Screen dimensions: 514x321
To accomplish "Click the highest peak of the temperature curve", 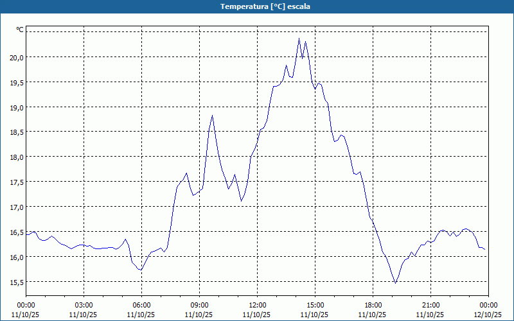I will (x=299, y=39).
